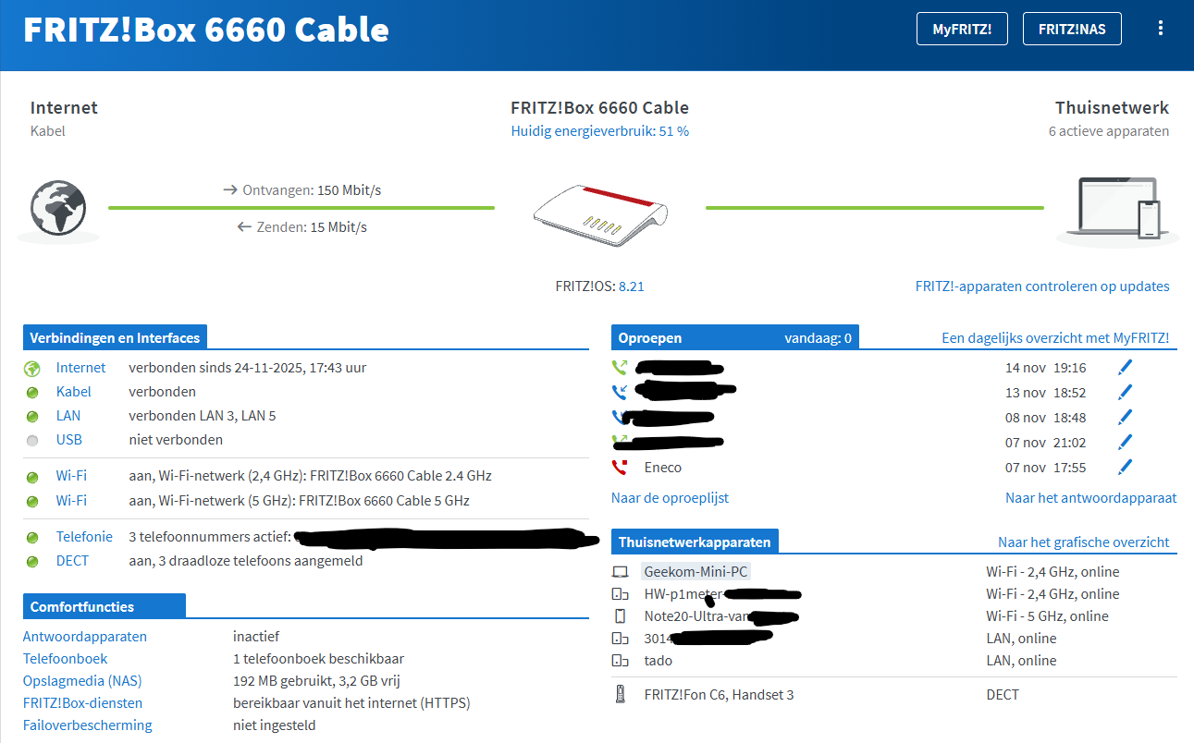1194x743 pixels.
Task: Click the Internet globe icon
Action: click(57, 208)
